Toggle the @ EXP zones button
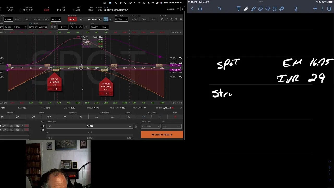This screenshot has height=188, width=334. tap(63, 27)
